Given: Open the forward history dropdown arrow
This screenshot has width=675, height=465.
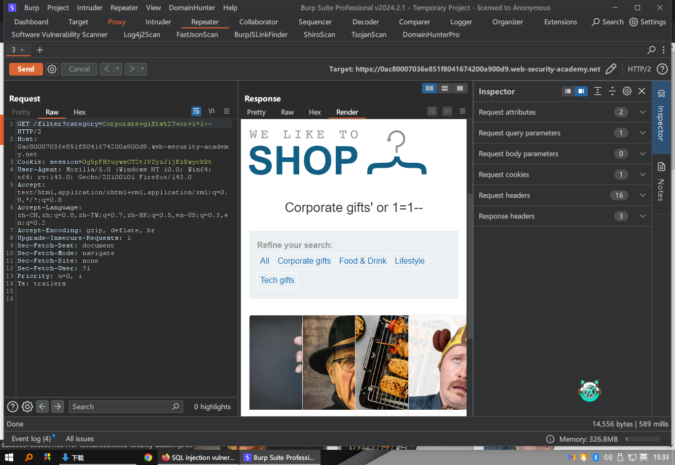Looking at the screenshot, I should pos(143,69).
